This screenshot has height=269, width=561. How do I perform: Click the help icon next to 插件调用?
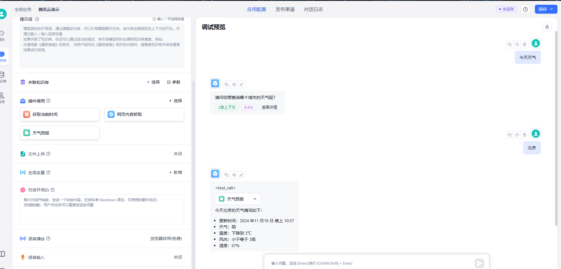click(x=48, y=101)
